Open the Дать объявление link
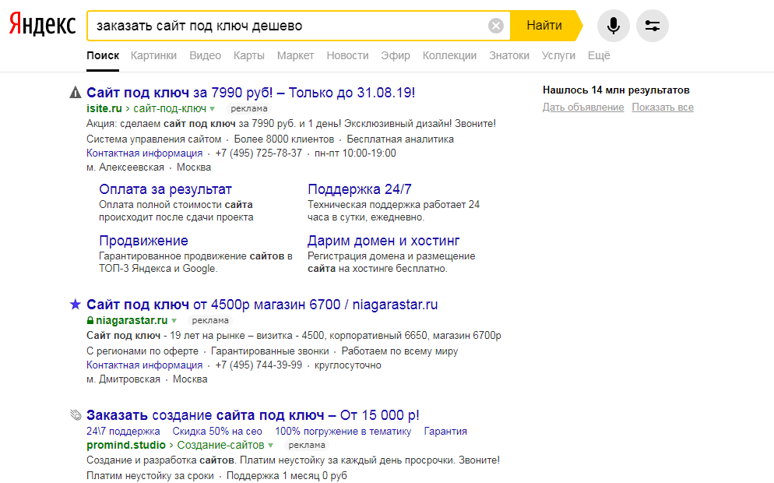The height and width of the screenshot is (483, 774). pyautogui.click(x=583, y=108)
